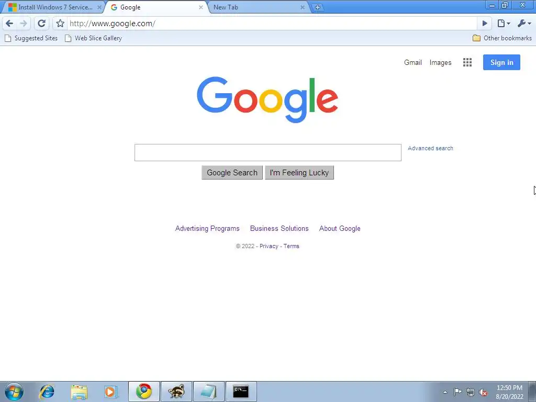Viewport: 536px width, 402px height.
Task: Close the Google tab
Action: [200, 7]
